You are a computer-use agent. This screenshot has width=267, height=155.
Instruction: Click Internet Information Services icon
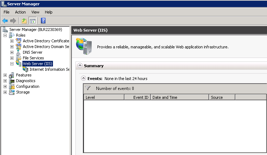click(x=25, y=69)
